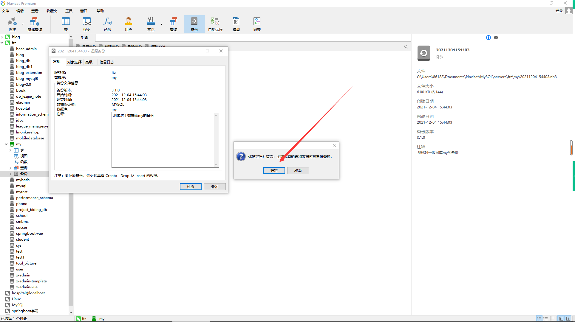Switch to 对象选择 tab in restore dialog

[75, 62]
